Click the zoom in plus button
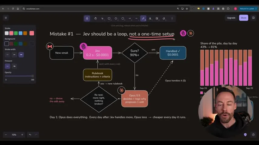This screenshot has height=145, width=259. (22, 135)
